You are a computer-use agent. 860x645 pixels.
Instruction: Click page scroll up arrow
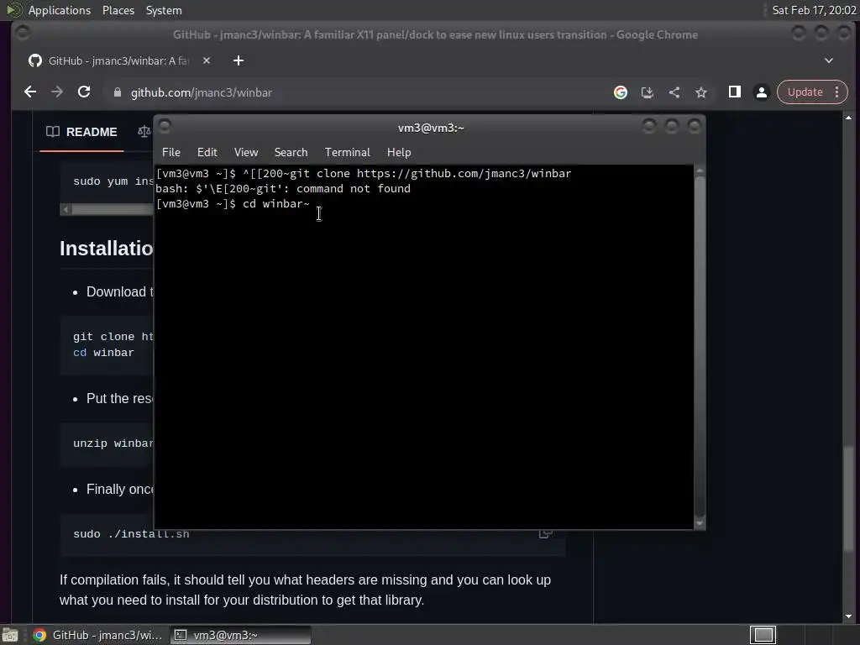coord(848,118)
